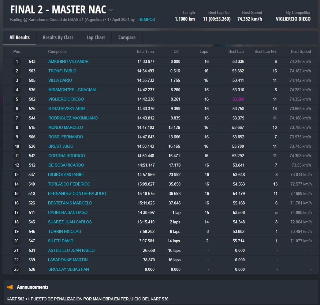Sort by the Total Time column header
320x305 pixels.
pyautogui.click(x=145, y=52)
